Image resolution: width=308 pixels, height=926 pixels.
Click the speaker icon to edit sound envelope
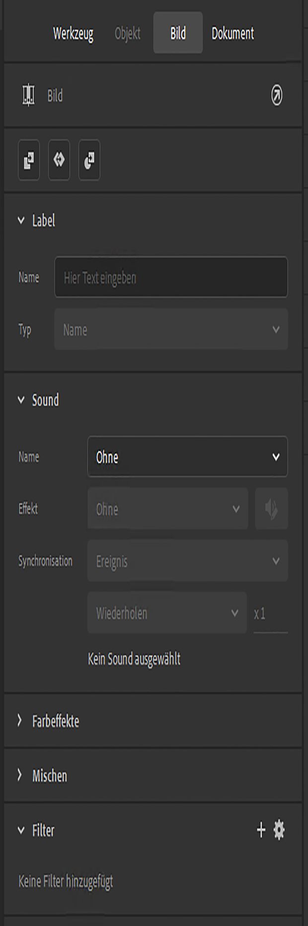(271, 509)
